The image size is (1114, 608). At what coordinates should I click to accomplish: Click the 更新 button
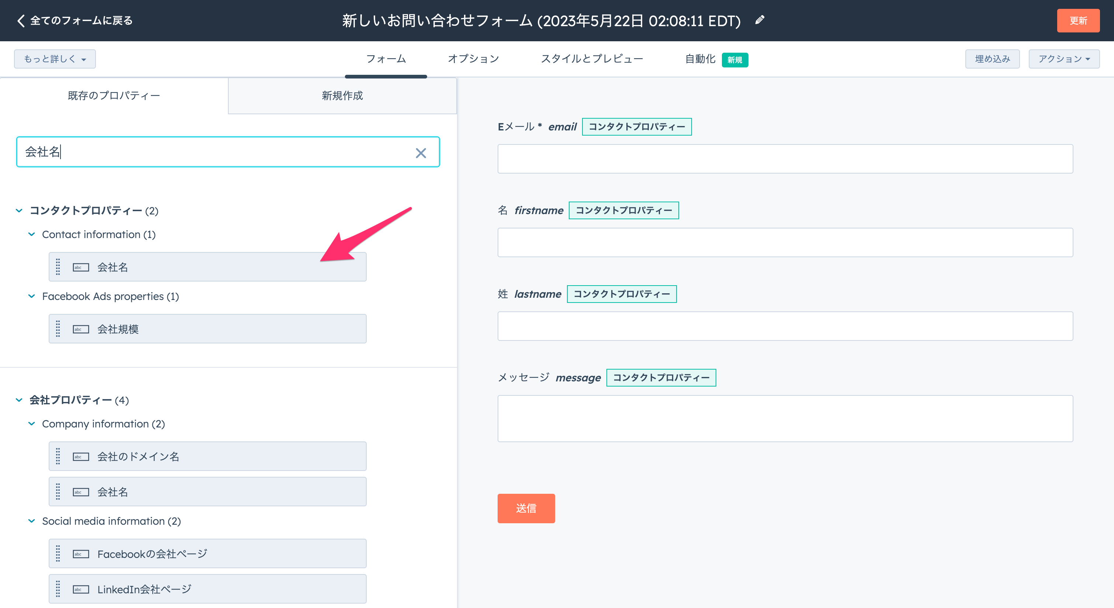(1078, 20)
